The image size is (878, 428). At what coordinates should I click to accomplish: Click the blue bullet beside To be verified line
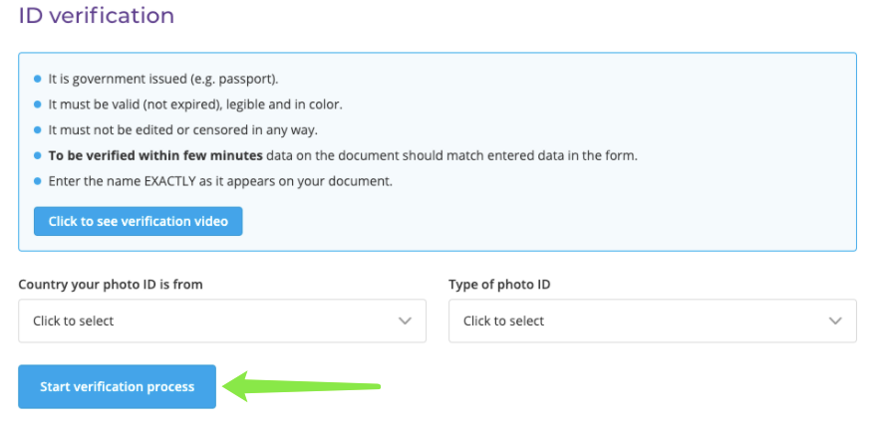pos(37,155)
